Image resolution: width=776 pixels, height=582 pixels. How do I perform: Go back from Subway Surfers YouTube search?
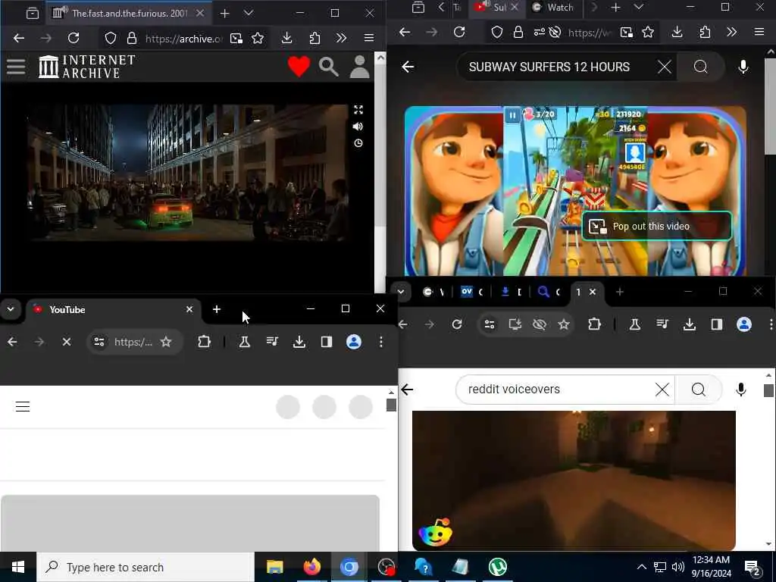408,67
